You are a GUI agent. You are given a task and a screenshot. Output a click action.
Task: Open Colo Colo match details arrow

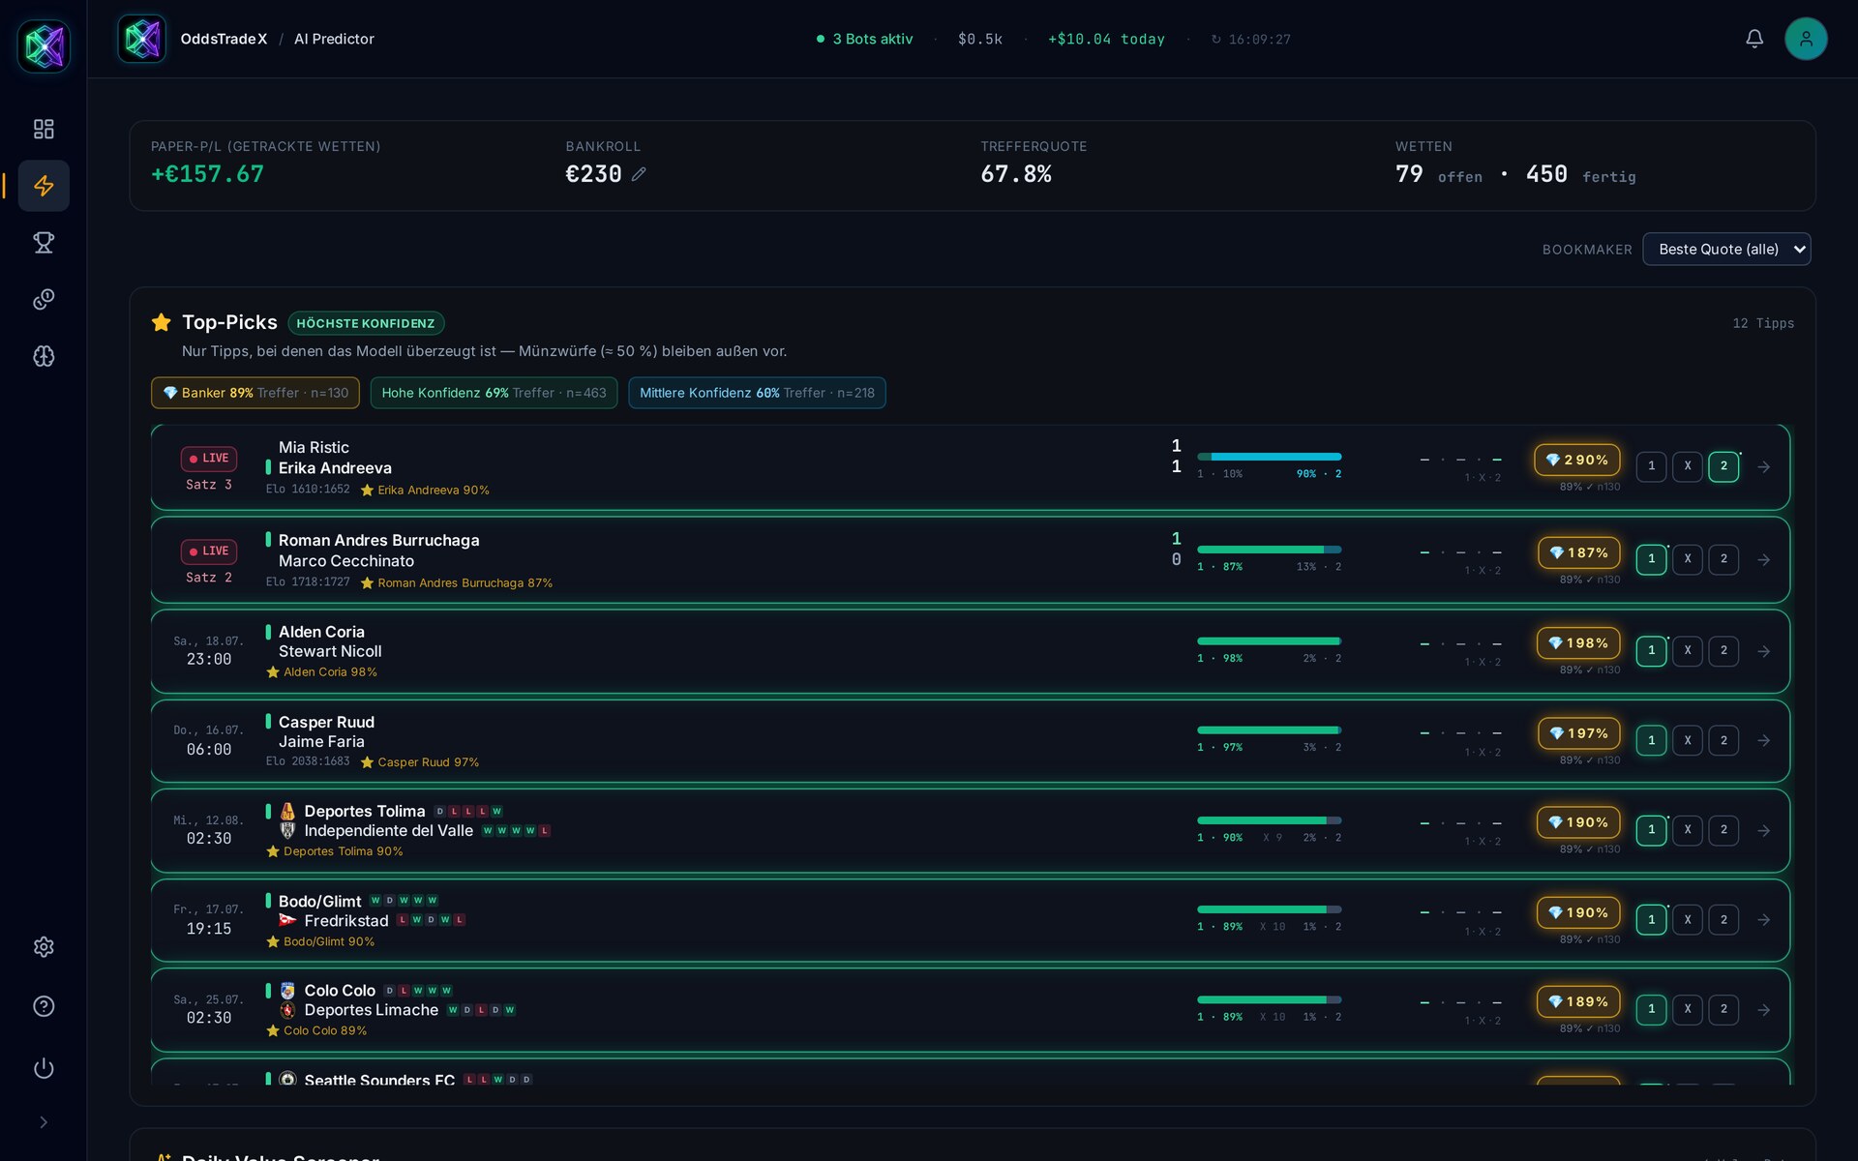(1764, 1009)
